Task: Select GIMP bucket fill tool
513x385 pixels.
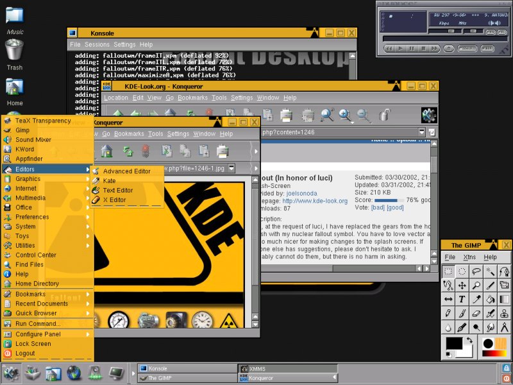Action: (490, 299)
